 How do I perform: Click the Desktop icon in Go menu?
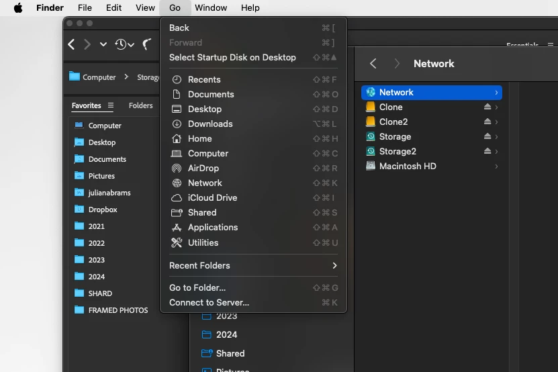click(x=177, y=109)
